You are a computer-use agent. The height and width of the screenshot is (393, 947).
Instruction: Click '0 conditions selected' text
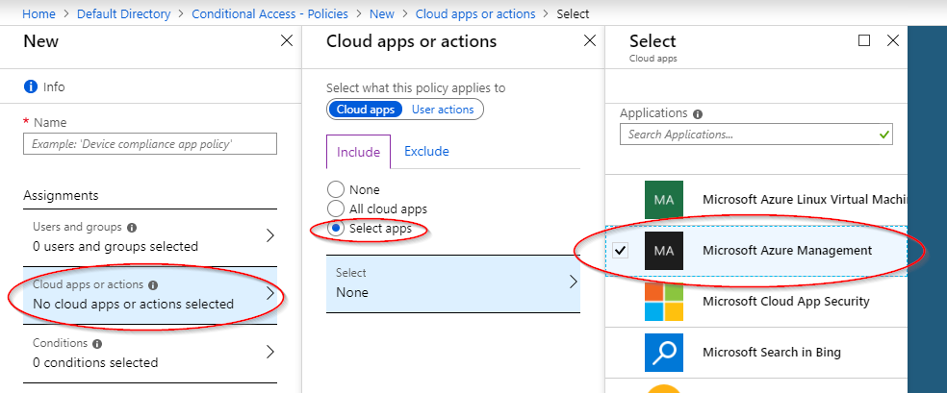(x=95, y=363)
